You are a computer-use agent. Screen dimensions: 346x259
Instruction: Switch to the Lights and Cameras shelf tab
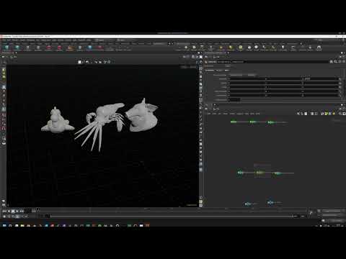184,44
